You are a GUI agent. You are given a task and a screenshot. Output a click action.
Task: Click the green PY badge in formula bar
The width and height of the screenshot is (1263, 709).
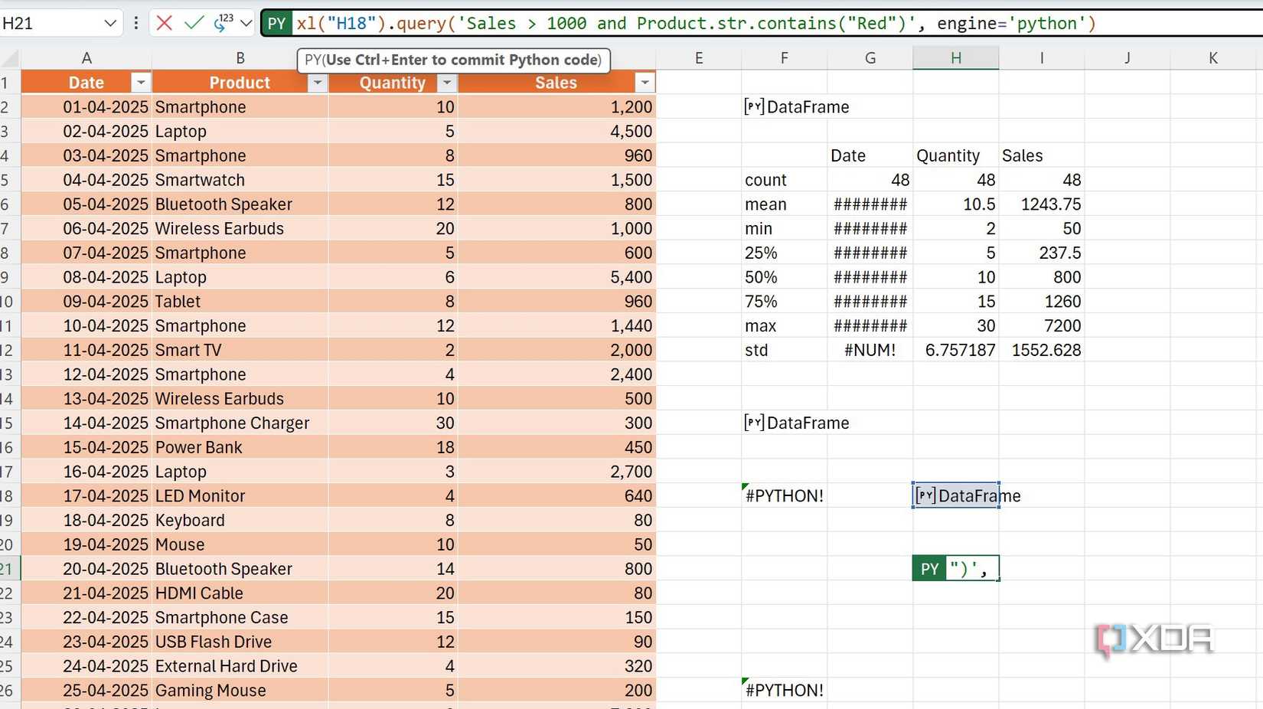point(276,22)
